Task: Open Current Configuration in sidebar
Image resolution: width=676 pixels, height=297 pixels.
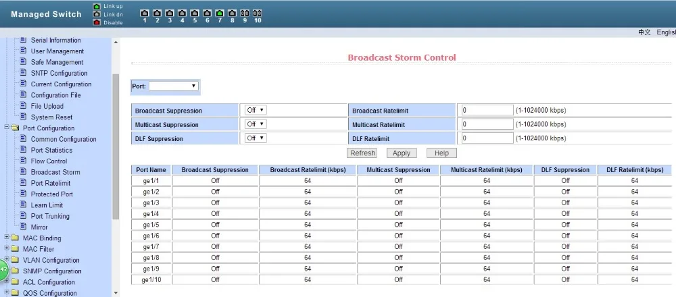Action: [x=62, y=84]
